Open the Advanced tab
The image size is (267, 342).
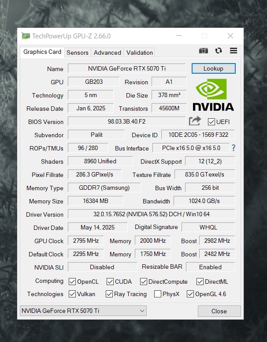coord(108,53)
